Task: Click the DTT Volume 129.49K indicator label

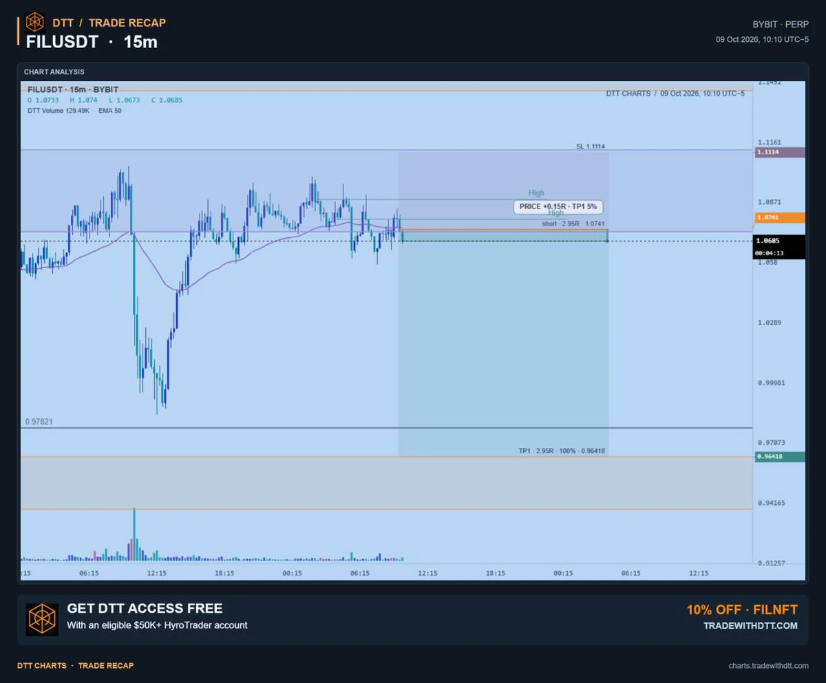Action: tap(59, 110)
